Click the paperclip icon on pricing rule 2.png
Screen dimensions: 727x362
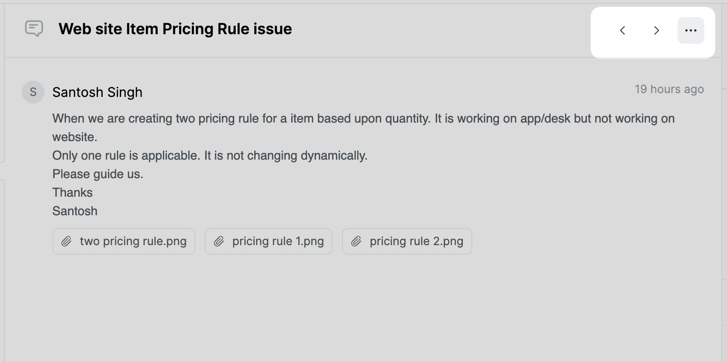pos(357,241)
